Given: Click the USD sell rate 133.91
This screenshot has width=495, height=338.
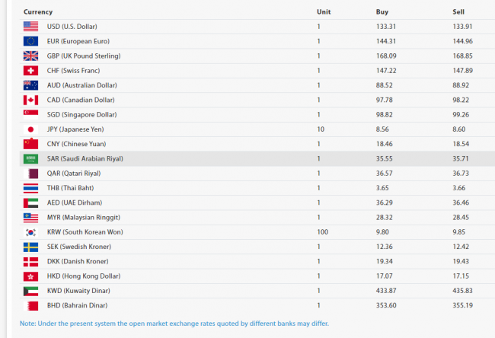Looking at the screenshot, I should coord(462,27).
